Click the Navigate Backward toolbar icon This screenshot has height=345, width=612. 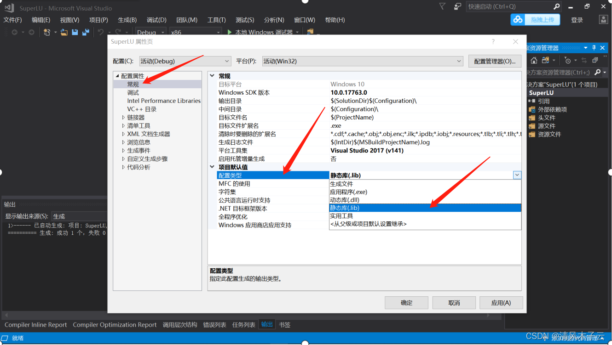(15, 32)
